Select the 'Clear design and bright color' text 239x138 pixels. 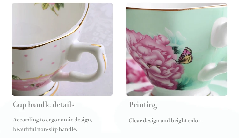(x=165, y=120)
